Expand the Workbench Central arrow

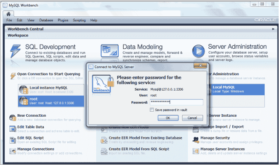273,29
